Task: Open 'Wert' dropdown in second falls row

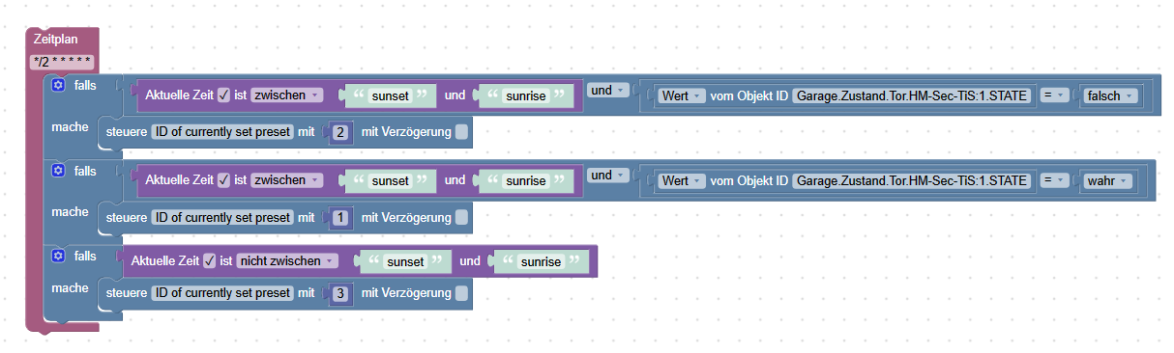Action: [681, 180]
